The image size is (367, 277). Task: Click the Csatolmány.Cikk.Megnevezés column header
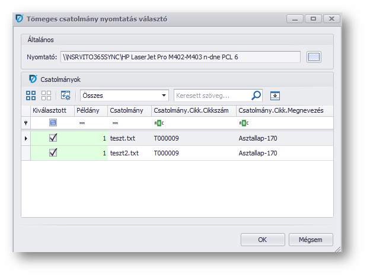(x=280, y=110)
